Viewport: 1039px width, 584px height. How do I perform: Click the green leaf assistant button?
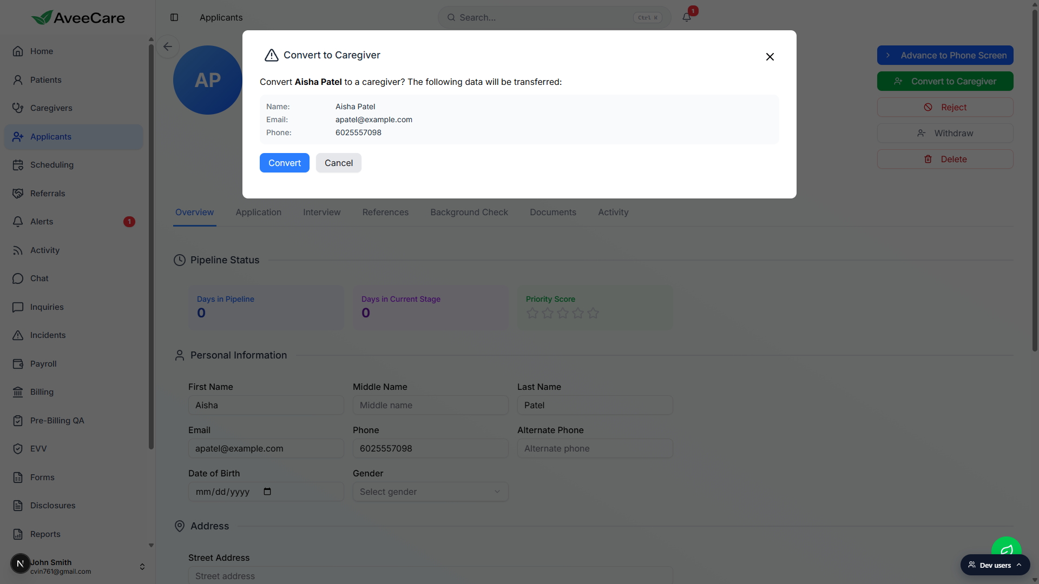pos(1007,546)
